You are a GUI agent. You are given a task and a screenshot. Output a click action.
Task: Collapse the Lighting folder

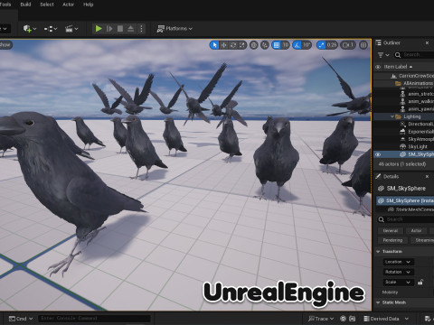click(392, 116)
